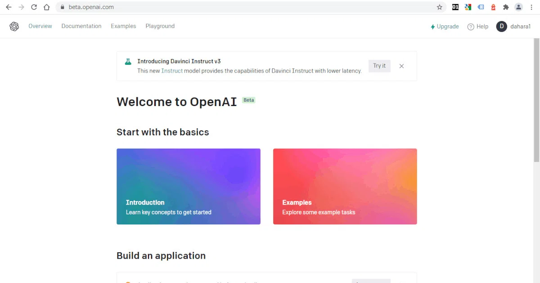Bookmark page with star icon
Image resolution: width=540 pixels, height=283 pixels.
tap(440, 7)
